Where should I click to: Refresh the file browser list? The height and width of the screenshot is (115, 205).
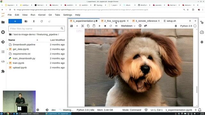tap(42, 21)
